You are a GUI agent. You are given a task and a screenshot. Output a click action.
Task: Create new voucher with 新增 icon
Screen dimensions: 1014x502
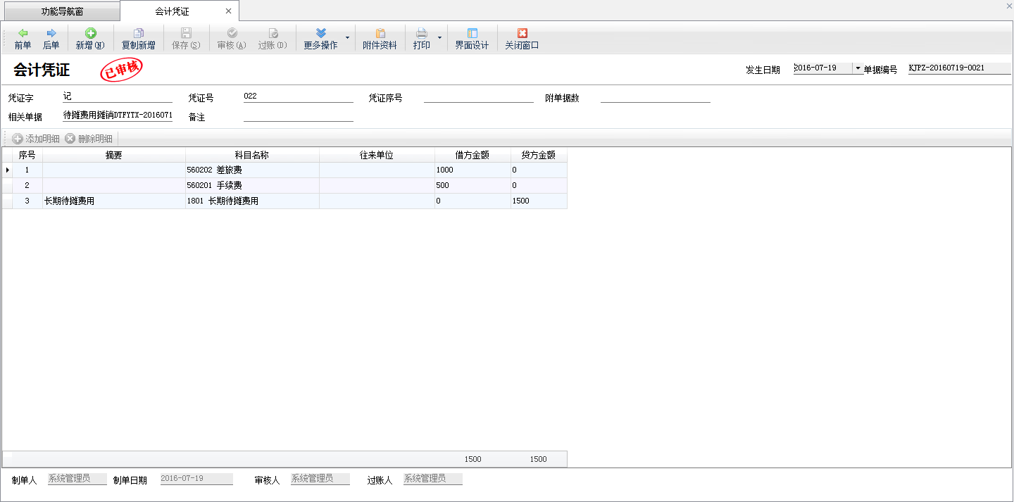tap(90, 34)
